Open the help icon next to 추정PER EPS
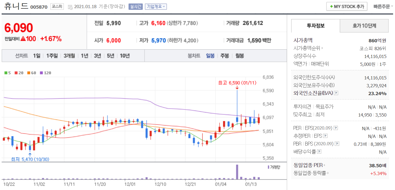Viewport: 395px width, 190px height. 325,136
